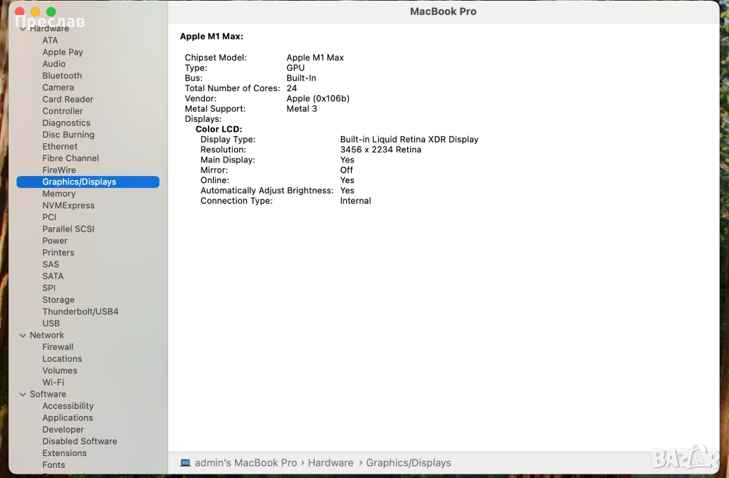Click the laptop icon in path bar

tap(185, 463)
